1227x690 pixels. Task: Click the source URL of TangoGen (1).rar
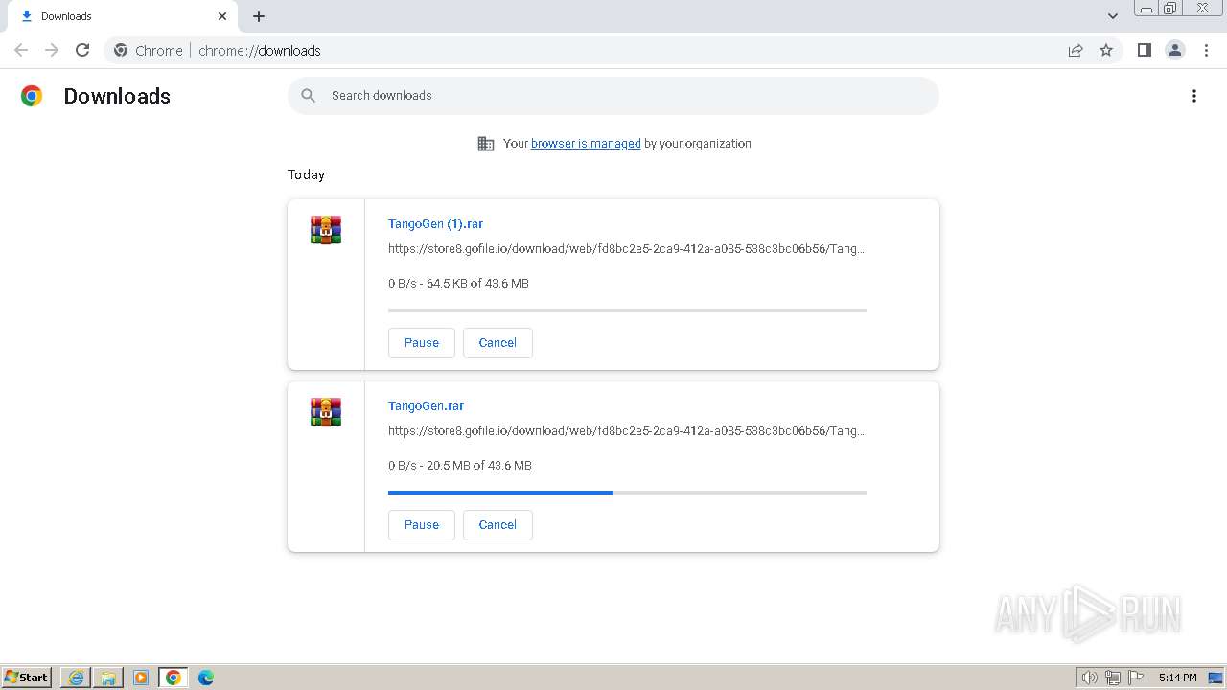pyautogui.click(x=626, y=249)
